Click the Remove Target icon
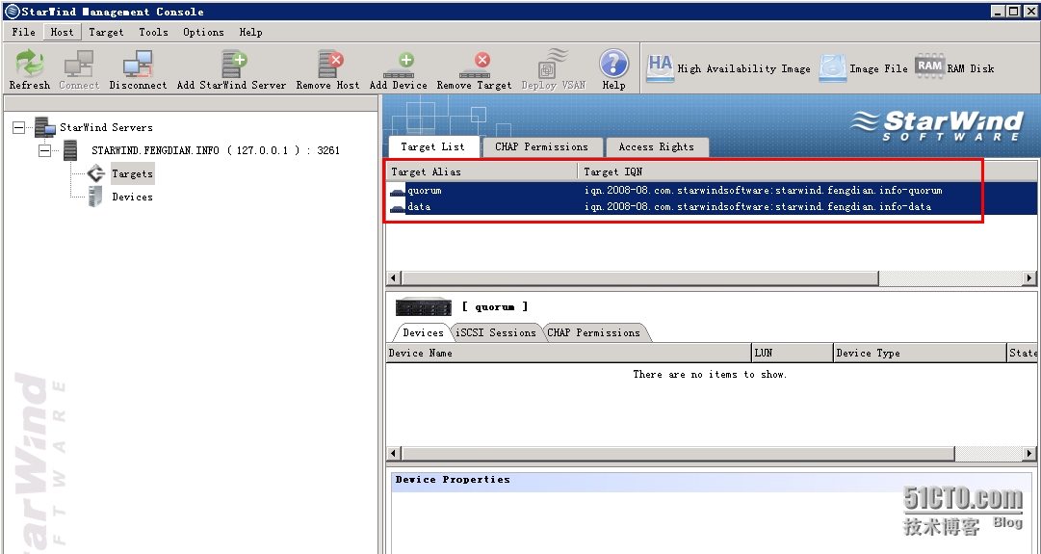This screenshot has height=554, width=1041. 474,69
